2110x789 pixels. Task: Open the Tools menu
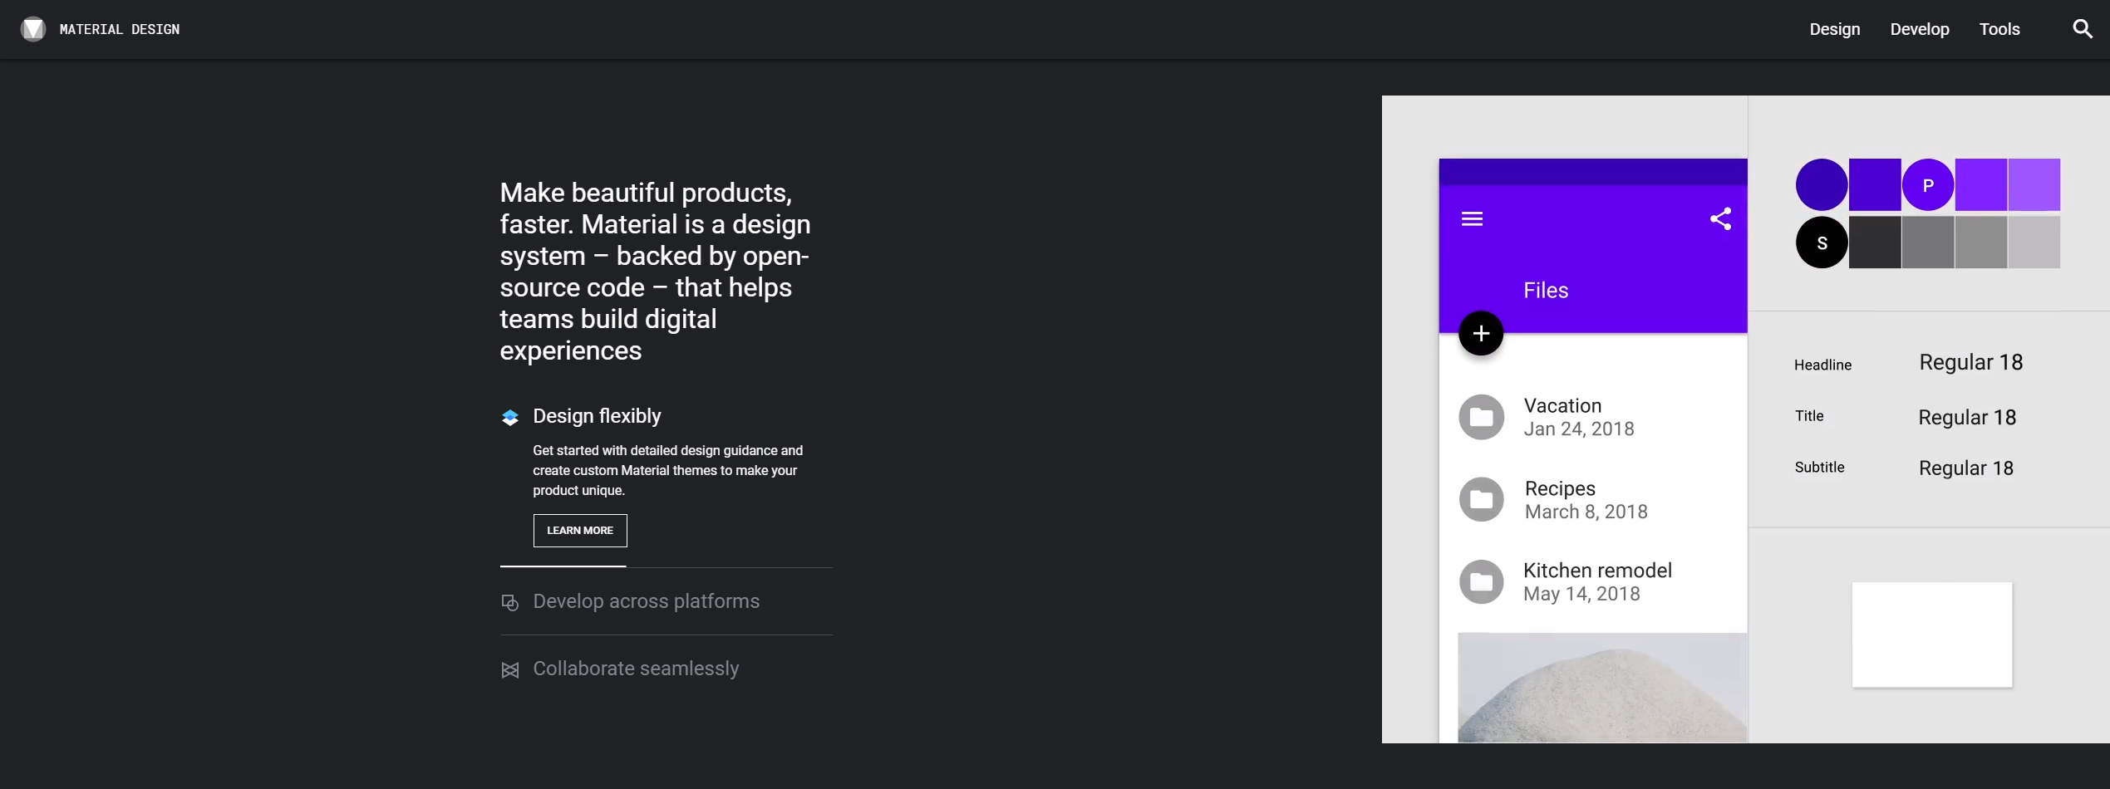click(x=1999, y=29)
